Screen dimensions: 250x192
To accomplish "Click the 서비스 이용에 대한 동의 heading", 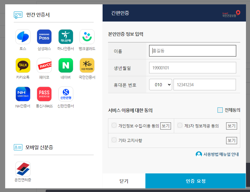I will [x=130, y=110].
